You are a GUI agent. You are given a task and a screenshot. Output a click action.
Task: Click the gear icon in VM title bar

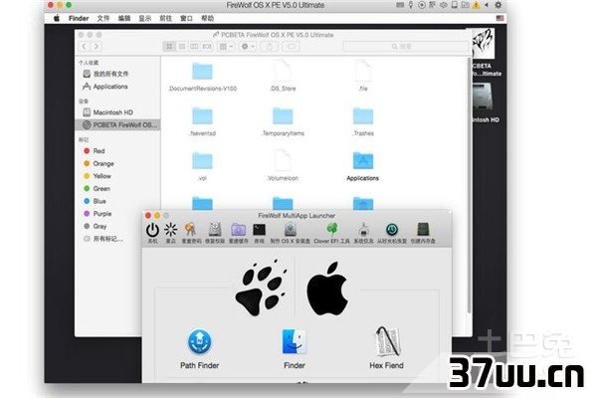[x=498, y=5]
